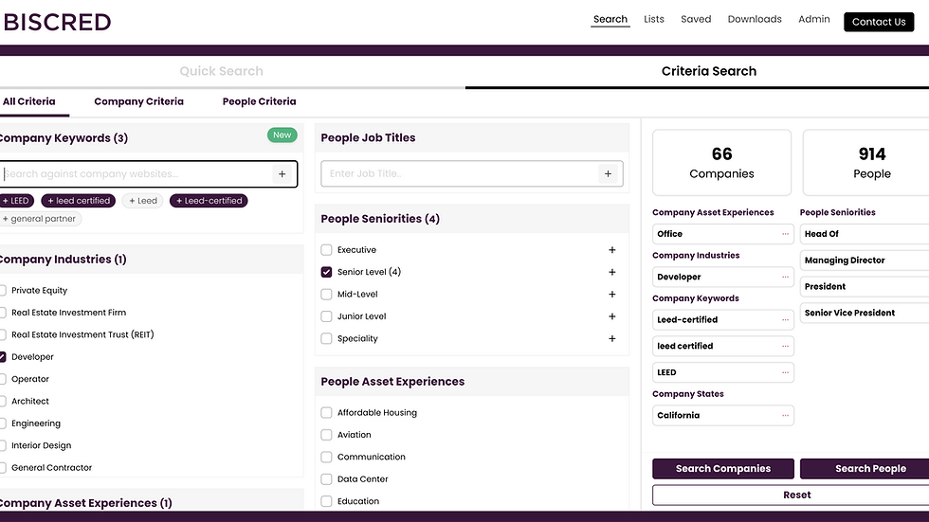Check the Executive seniority checkbox
The width and height of the screenshot is (929, 522).
[326, 250]
